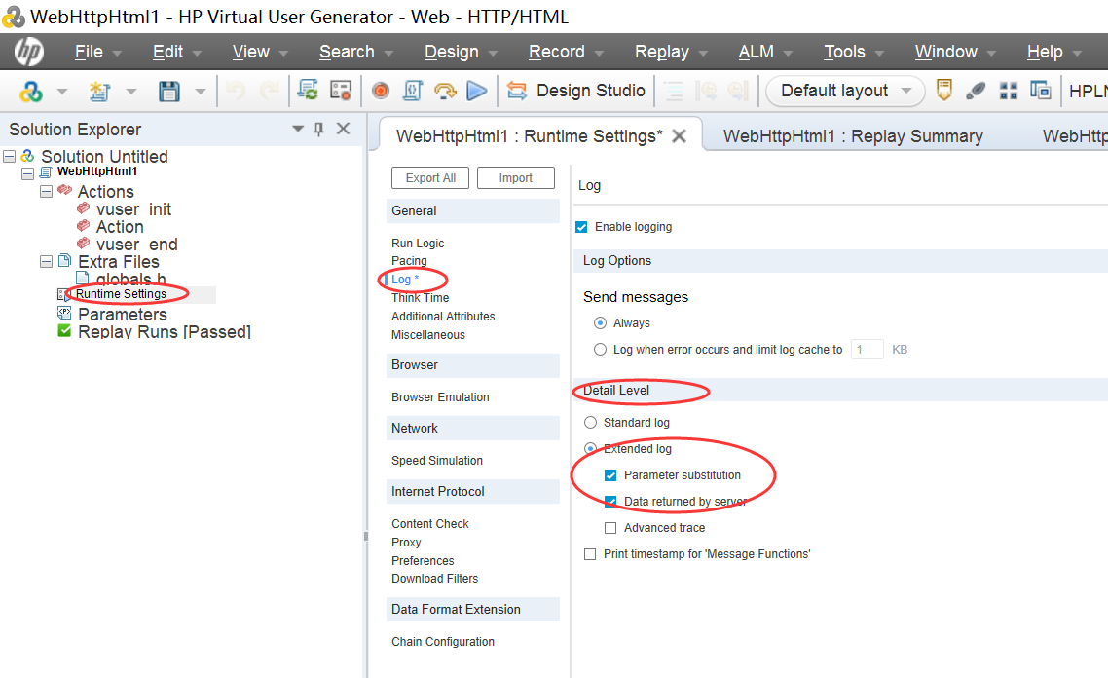Open Design Studio from toolbar

pyautogui.click(x=575, y=91)
